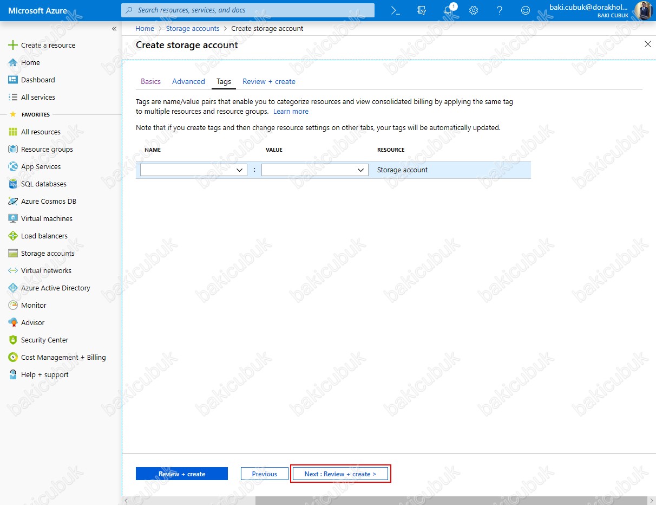This screenshot has width=656, height=505.
Task: Collapse the left sidebar with double chevron
Action: pos(114,29)
